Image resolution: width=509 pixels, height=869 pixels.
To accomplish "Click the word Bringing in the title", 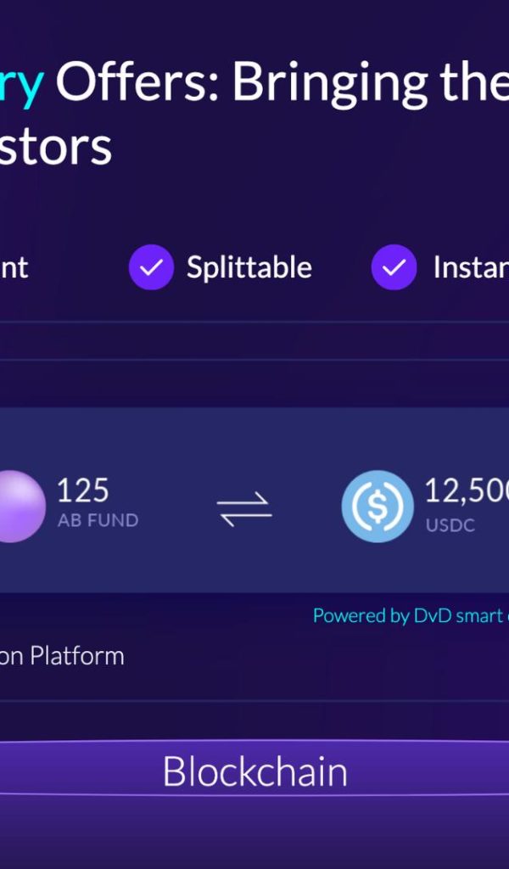I will pyautogui.click(x=329, y=85).
